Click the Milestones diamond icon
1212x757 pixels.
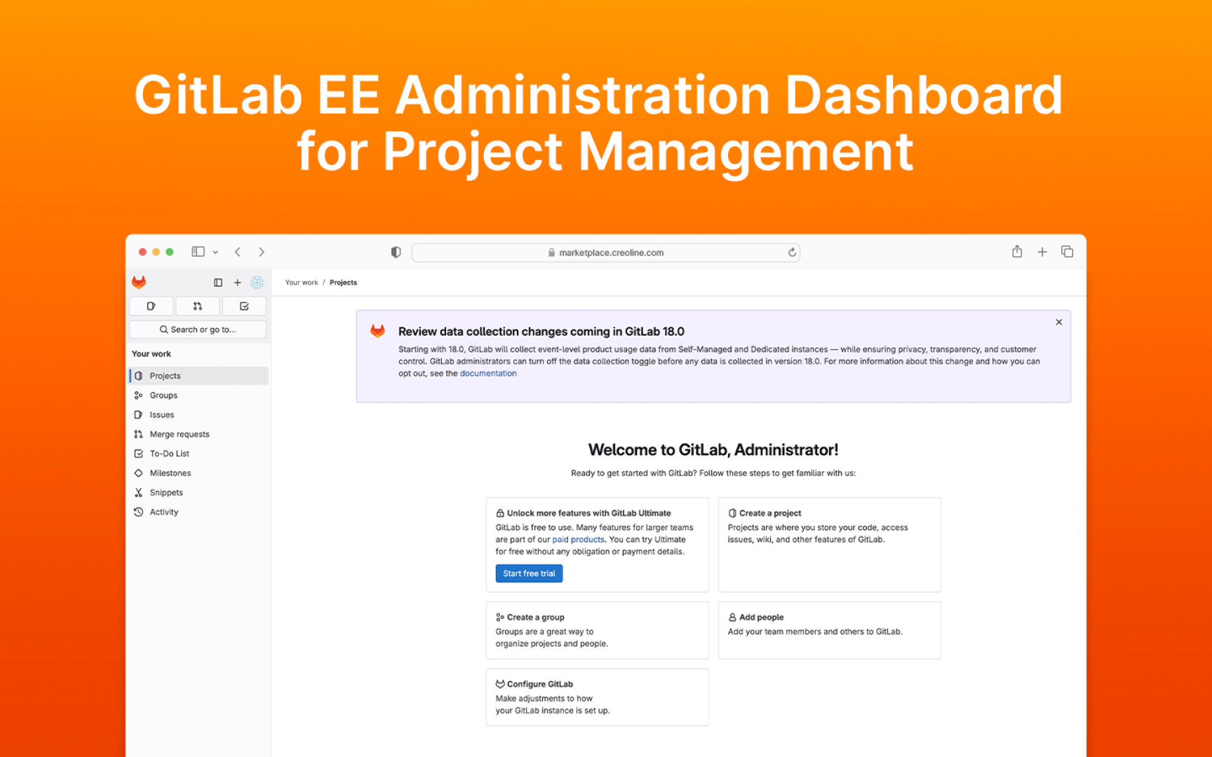pos(139,473)
